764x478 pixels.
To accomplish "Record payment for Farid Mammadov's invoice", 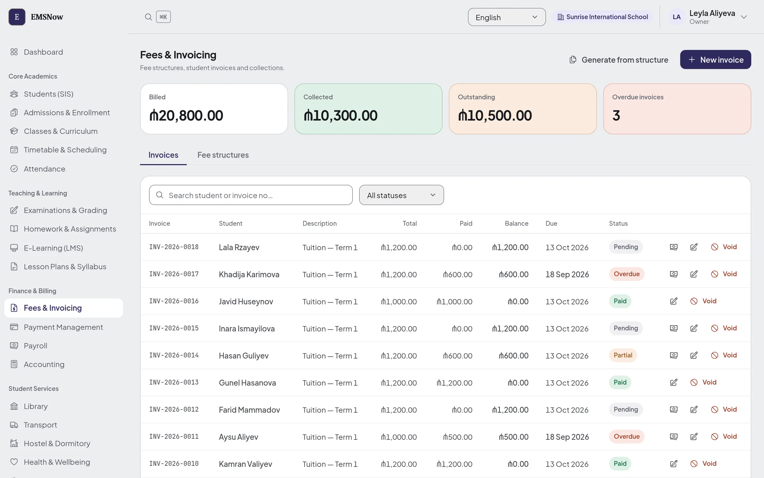I will pyautogui.click(x=673, y=410).
